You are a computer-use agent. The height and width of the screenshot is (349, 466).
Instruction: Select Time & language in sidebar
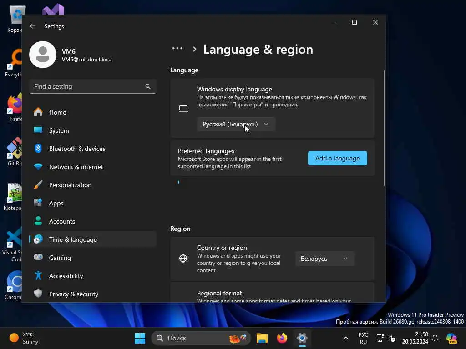coord(93,239)
